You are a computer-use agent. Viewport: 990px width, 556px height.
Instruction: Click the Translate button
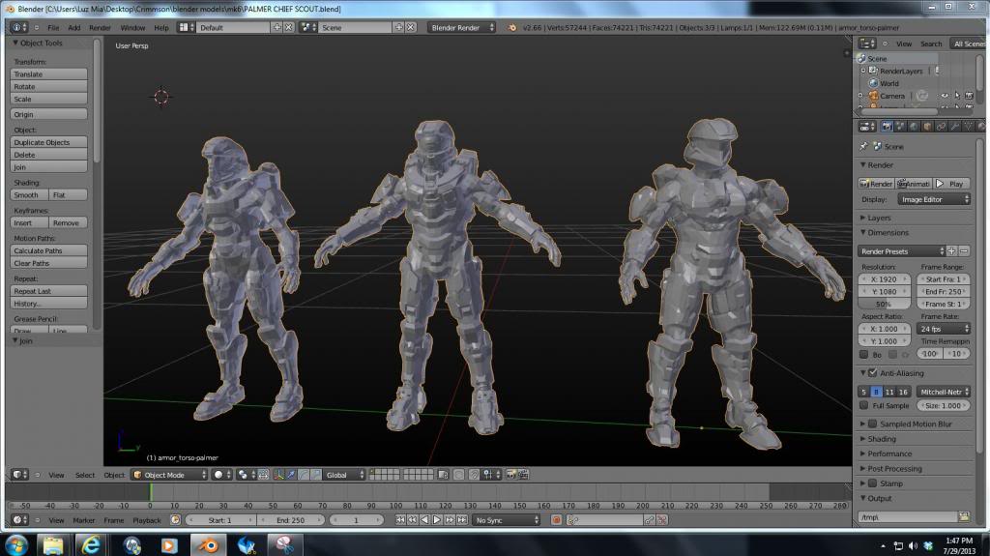(48, 74)
